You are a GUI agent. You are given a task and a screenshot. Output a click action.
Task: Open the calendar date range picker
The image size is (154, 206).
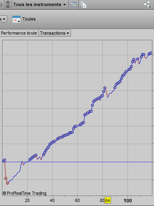pyautogui.click(x=16, y=19)
